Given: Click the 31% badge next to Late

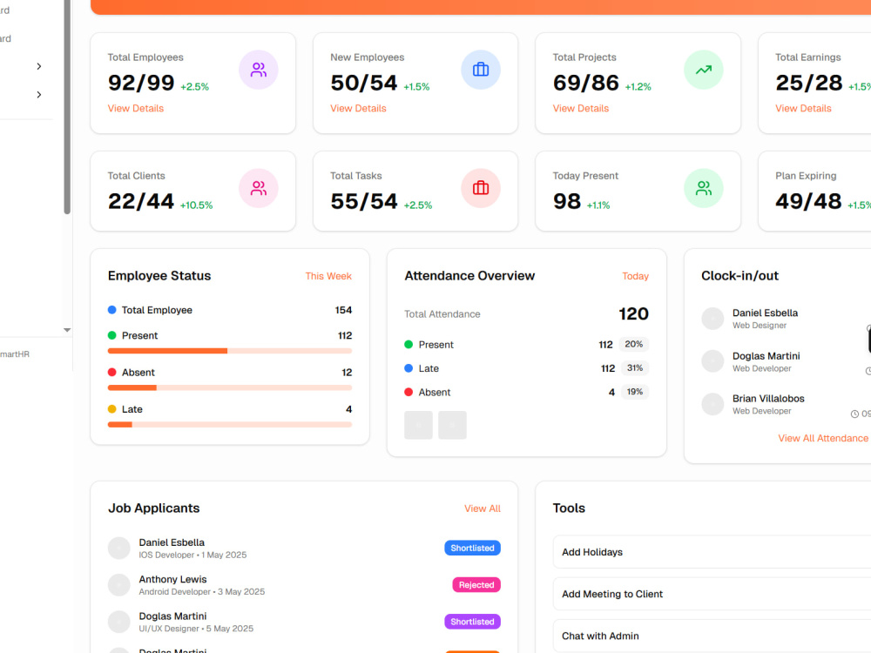Looking at the screenshot, I should click(x=635, y=368).
